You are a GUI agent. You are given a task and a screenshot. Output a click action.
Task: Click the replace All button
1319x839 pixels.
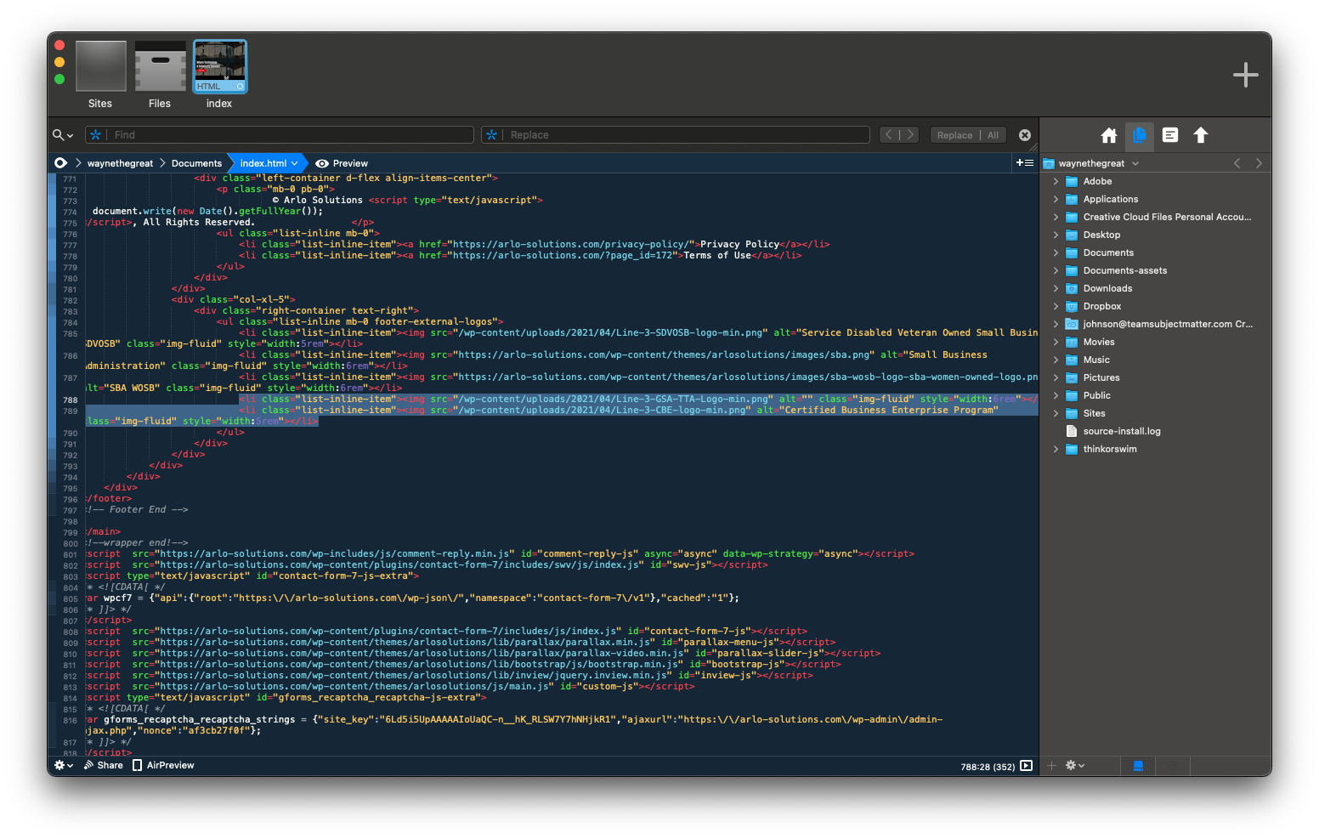pyautogui.click(x=993, y=135)
